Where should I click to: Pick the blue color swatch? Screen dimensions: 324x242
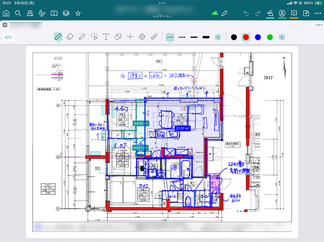tap(258, 37)
